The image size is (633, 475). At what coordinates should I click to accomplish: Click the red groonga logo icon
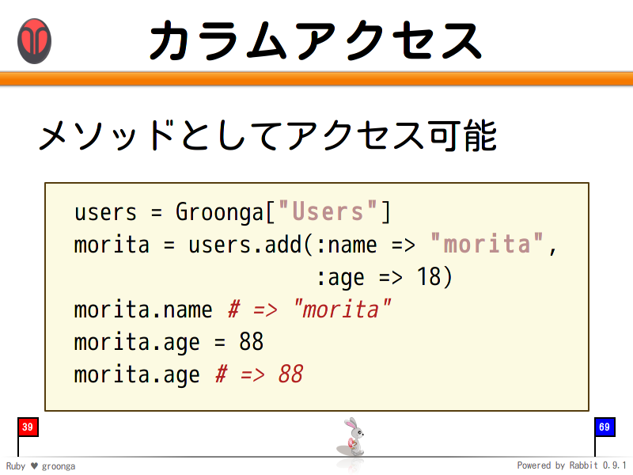(x=34, y=41)
